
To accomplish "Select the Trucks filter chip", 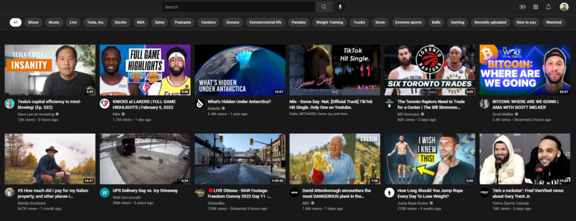I will pos(359,22).
